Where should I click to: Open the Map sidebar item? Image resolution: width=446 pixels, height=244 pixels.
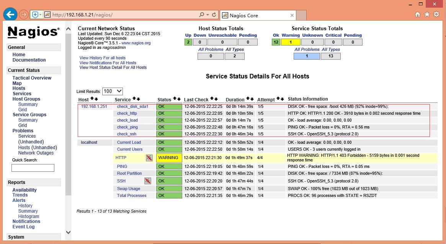(x=17, y=83)
